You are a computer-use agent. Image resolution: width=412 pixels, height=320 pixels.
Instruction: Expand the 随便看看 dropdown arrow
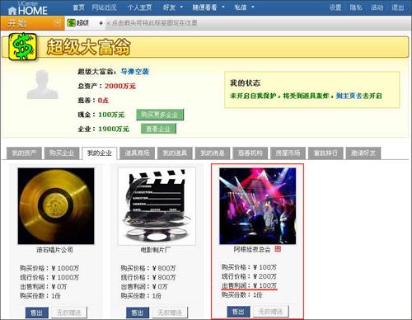click(x=223, y=7)
